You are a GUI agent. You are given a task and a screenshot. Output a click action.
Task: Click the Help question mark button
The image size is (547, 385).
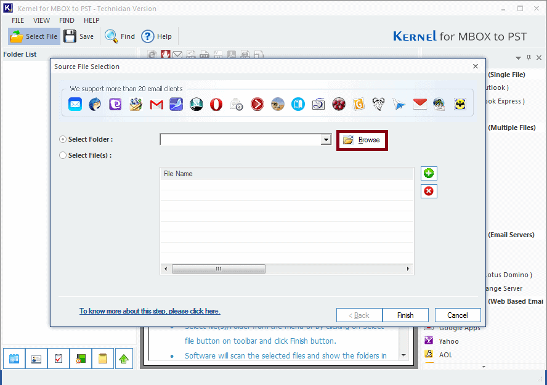pyautogui.click(x=156, y=36)
